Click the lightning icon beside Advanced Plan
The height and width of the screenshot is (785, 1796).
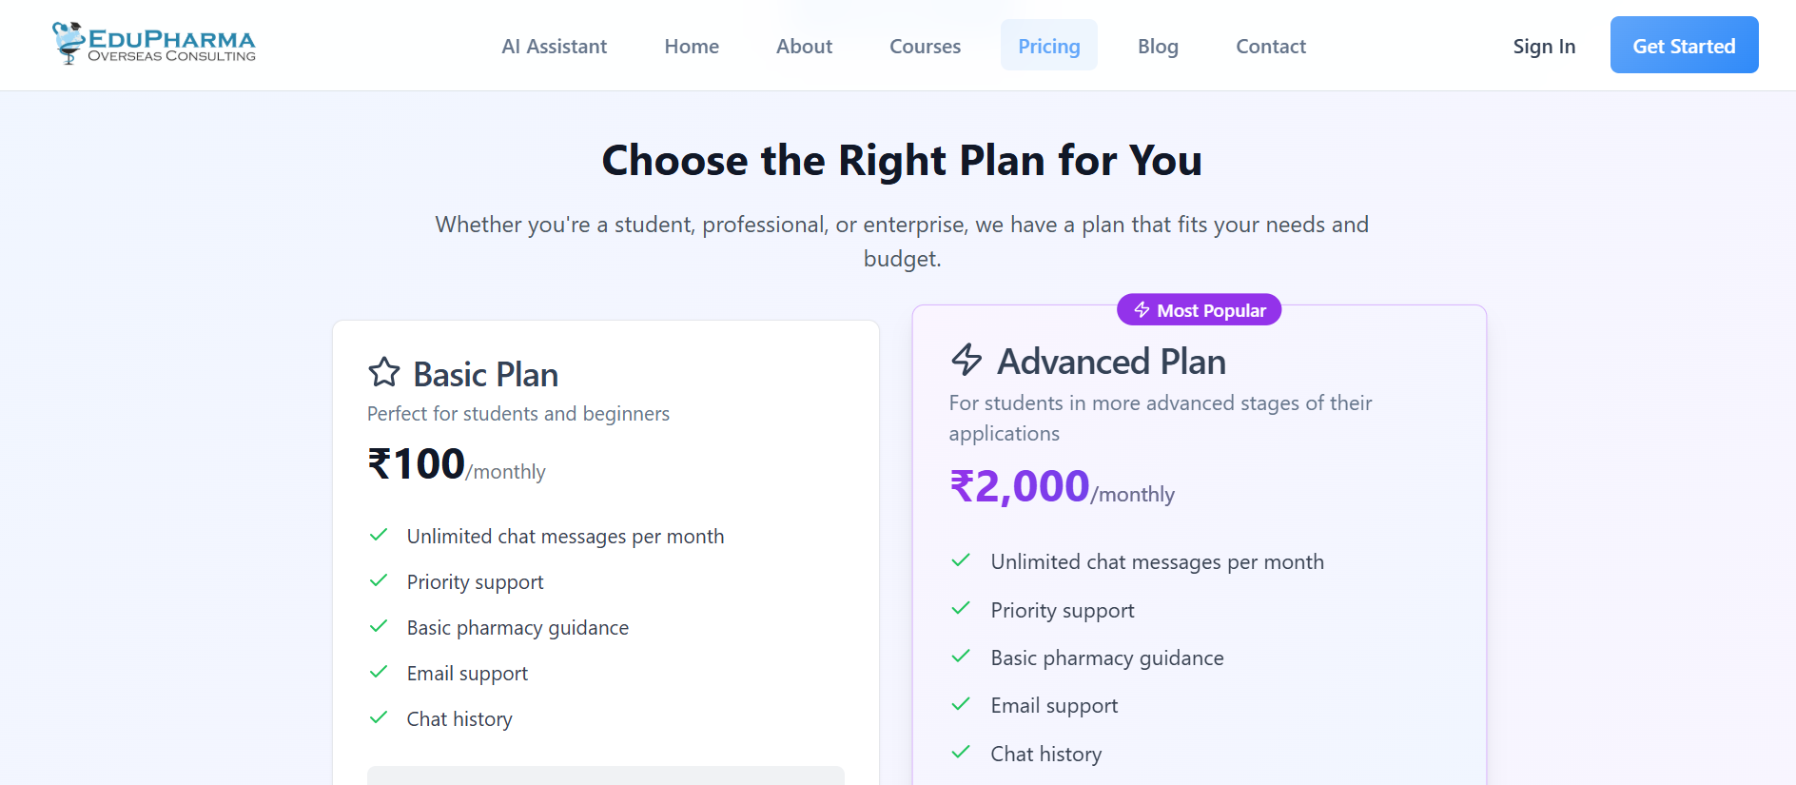966,359
